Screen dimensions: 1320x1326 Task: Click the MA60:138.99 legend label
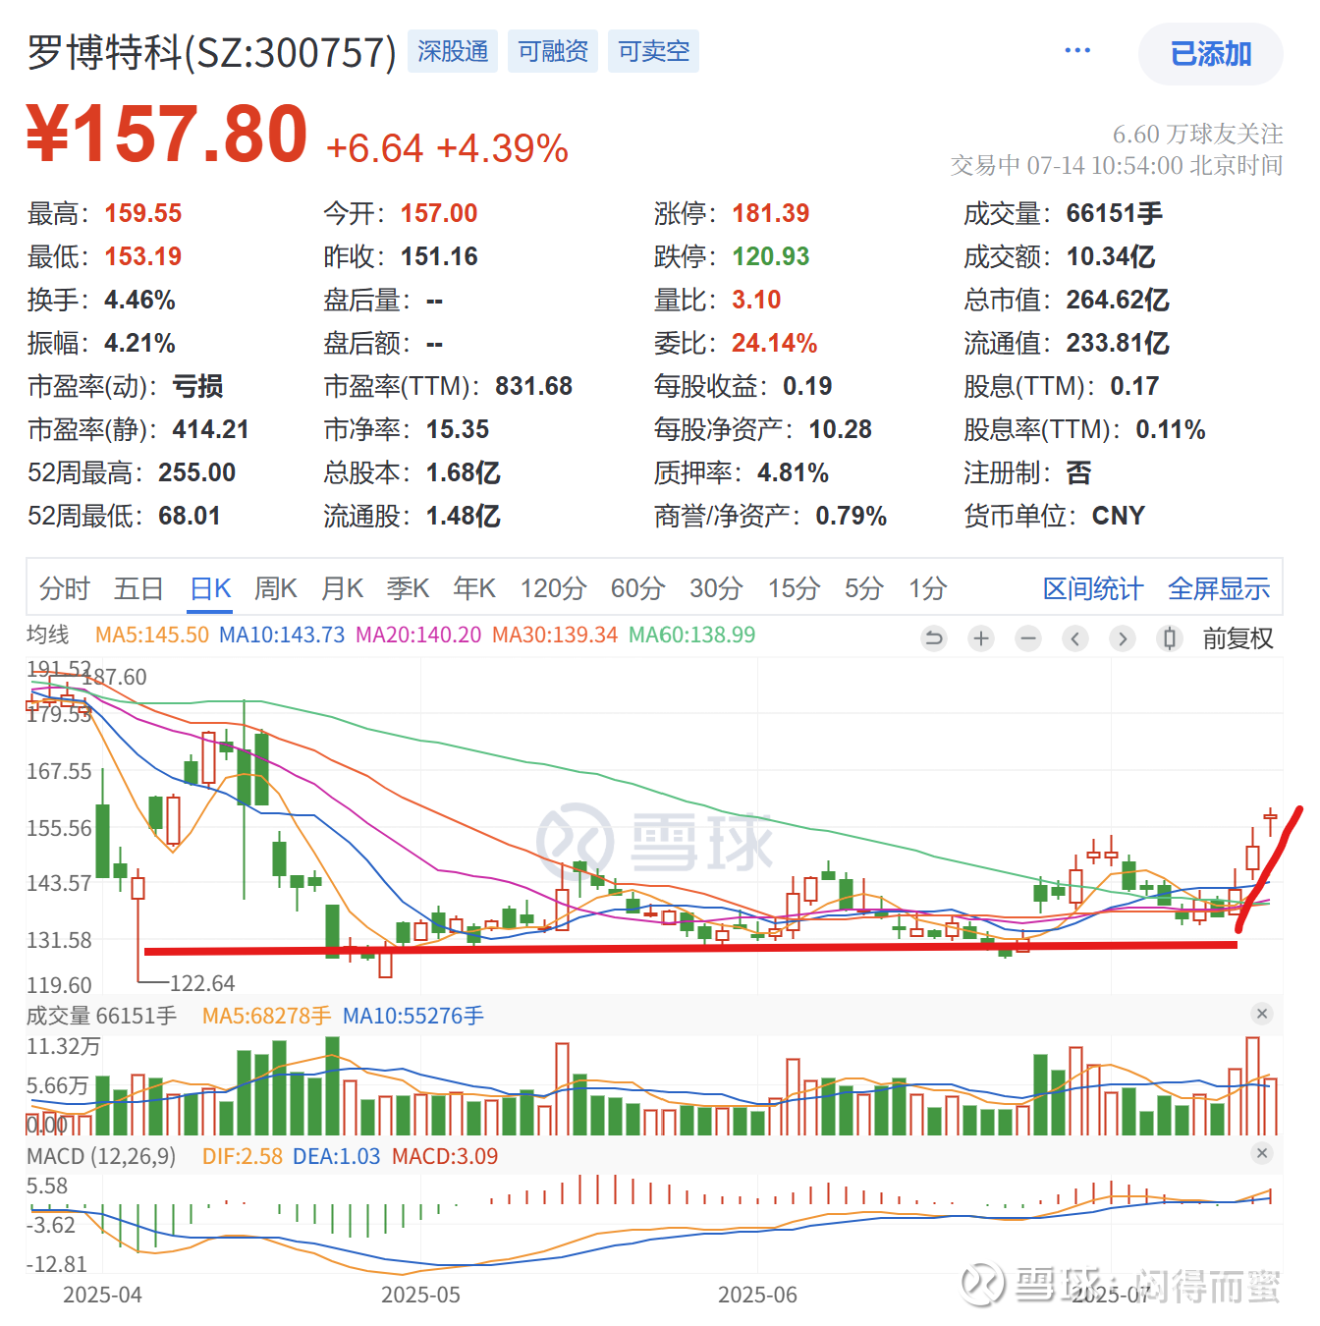pyautogui.click(x=692, y=635)
